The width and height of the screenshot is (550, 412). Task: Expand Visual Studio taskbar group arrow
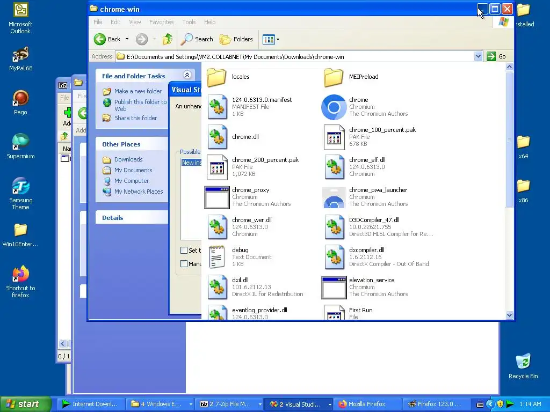pyautogui.click(x=330, y=404)
